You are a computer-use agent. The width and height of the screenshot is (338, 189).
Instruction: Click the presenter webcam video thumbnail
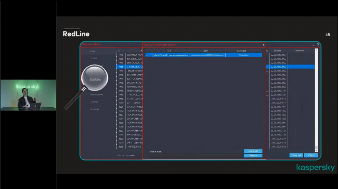[28, 95]
